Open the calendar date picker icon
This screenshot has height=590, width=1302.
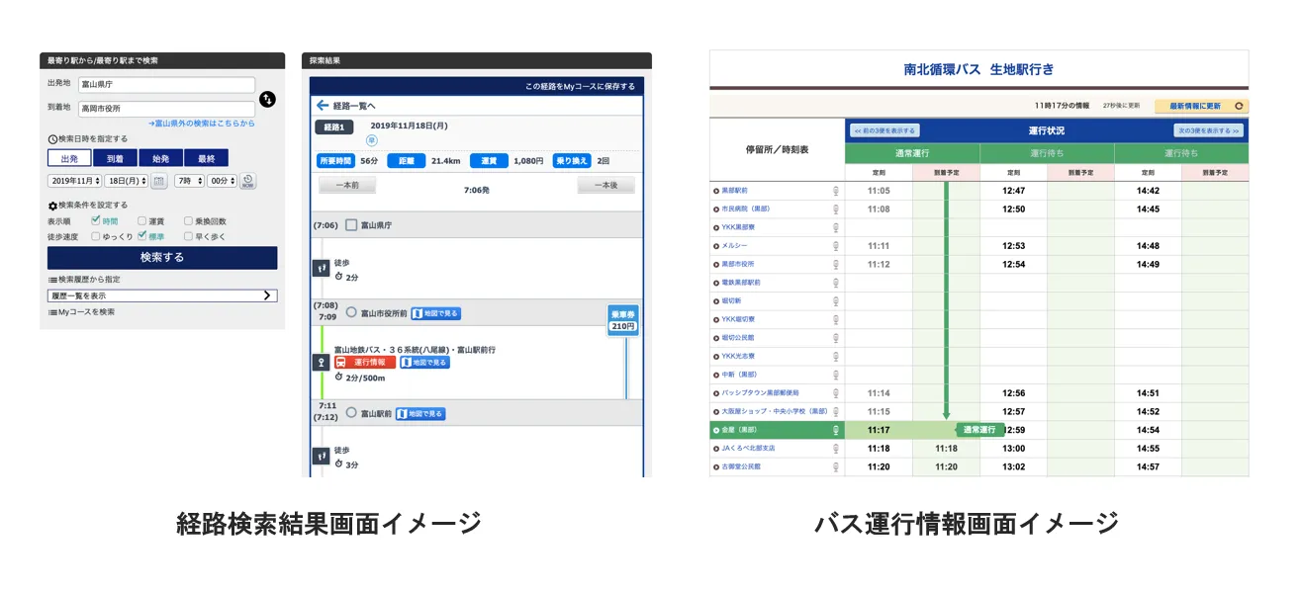(159, 181)
